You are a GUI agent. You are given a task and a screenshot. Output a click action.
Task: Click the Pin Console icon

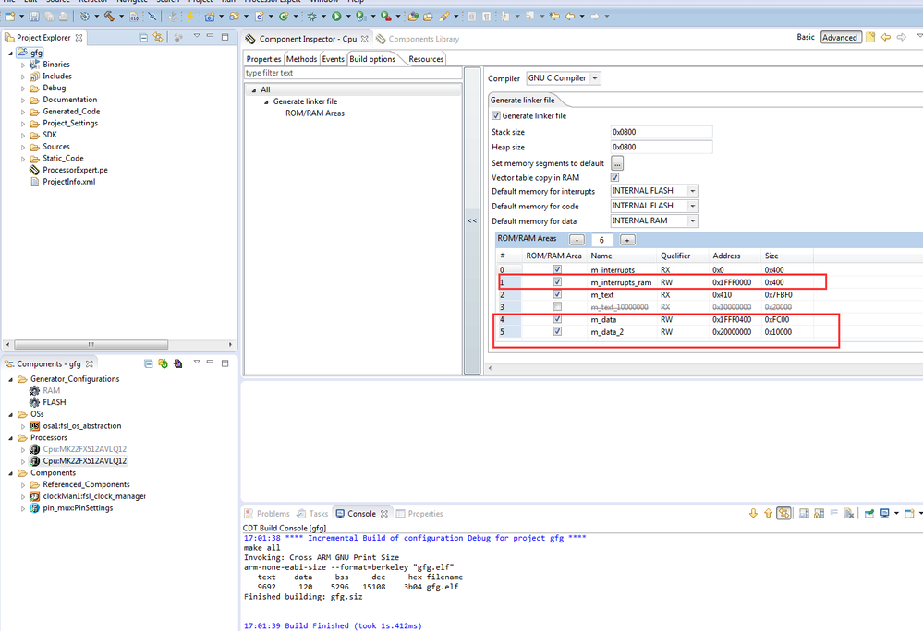tap(868, 514)
